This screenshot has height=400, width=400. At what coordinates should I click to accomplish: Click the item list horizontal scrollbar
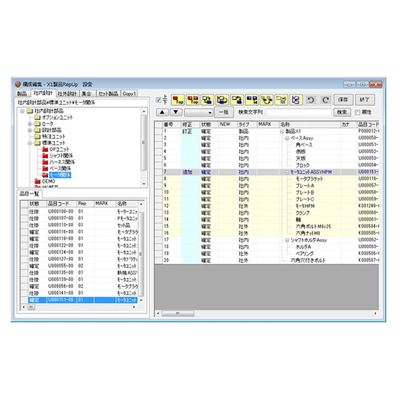click(x=79, y=307)
